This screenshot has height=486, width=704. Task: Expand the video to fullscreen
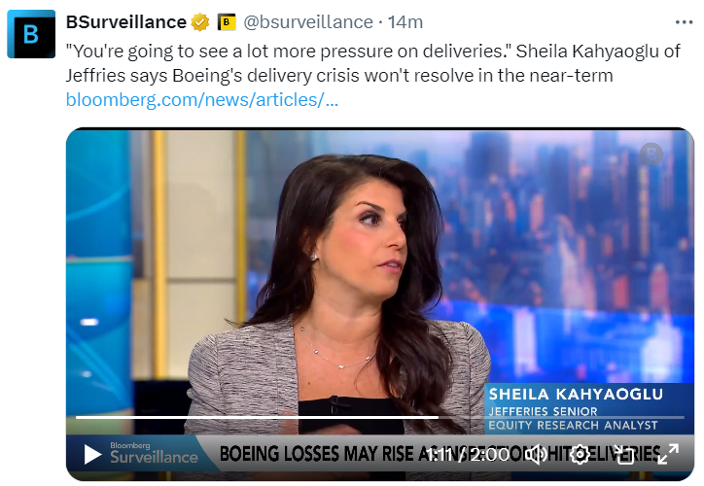coord(668,454)
